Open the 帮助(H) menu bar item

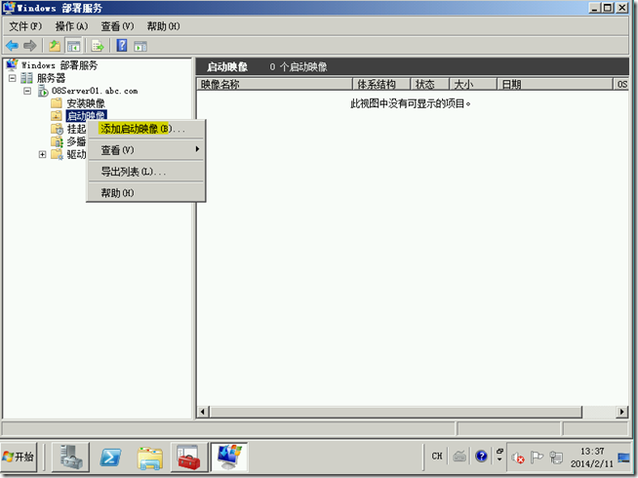pos(163,26)
